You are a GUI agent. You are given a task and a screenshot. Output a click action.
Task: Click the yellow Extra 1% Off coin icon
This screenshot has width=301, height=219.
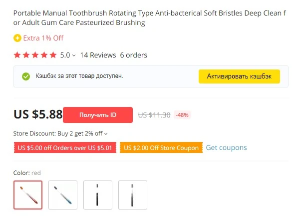pyautogui.click(x=17, y=38)
